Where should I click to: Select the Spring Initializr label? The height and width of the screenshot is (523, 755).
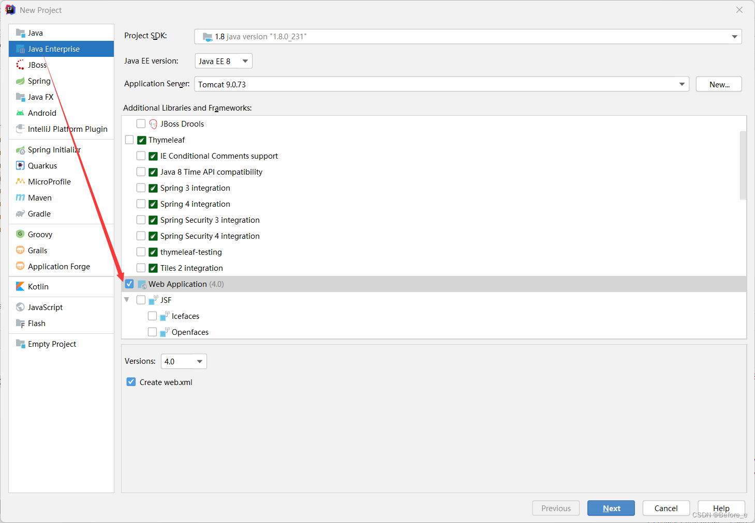point(54,150)
